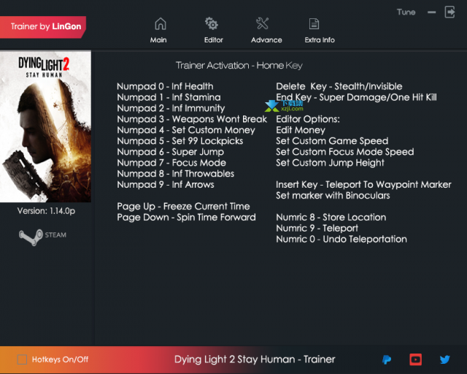467x374 pixels.
Task: Click Numpad 0 - Inf Health line
Action: pos(165,86)
